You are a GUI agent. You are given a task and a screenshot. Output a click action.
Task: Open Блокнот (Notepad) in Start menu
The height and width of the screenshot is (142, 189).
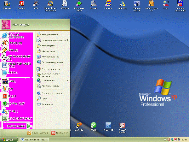[17, 73]
